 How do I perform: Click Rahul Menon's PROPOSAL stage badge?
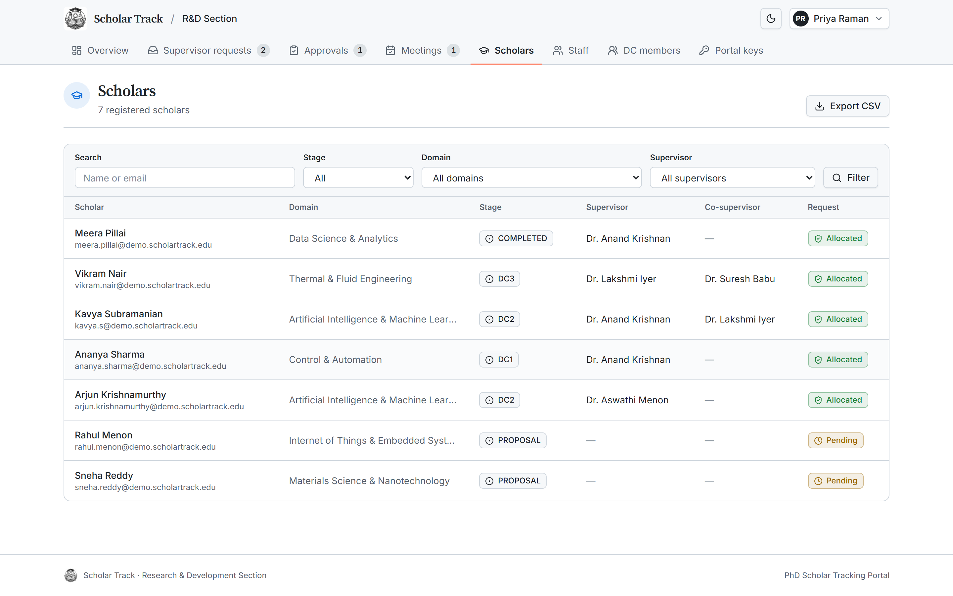[513, 440]
